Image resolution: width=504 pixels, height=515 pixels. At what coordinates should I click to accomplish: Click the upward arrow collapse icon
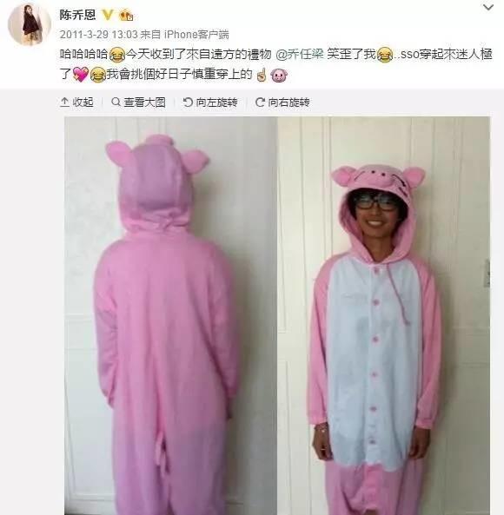64,102
